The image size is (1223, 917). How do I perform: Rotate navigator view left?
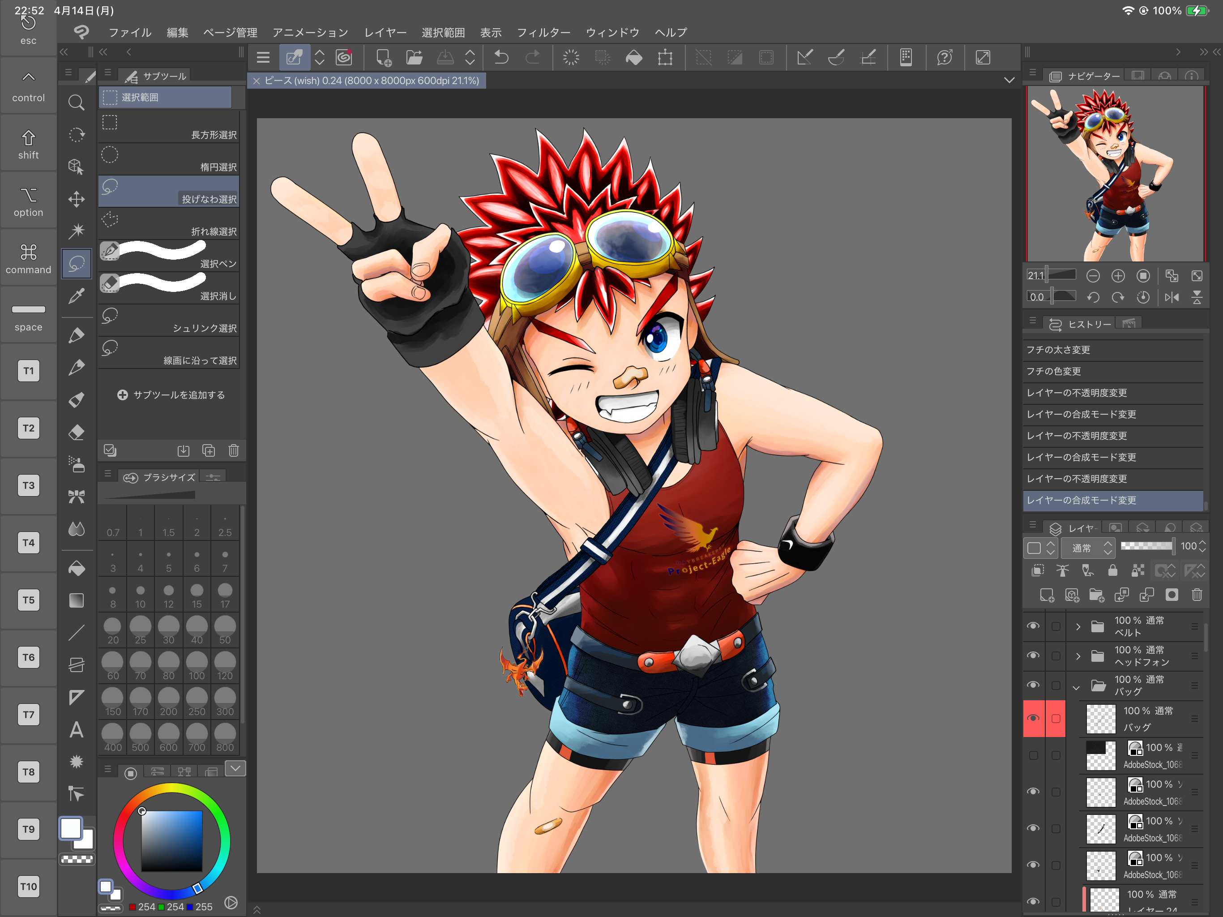(x=1093, y=297)
